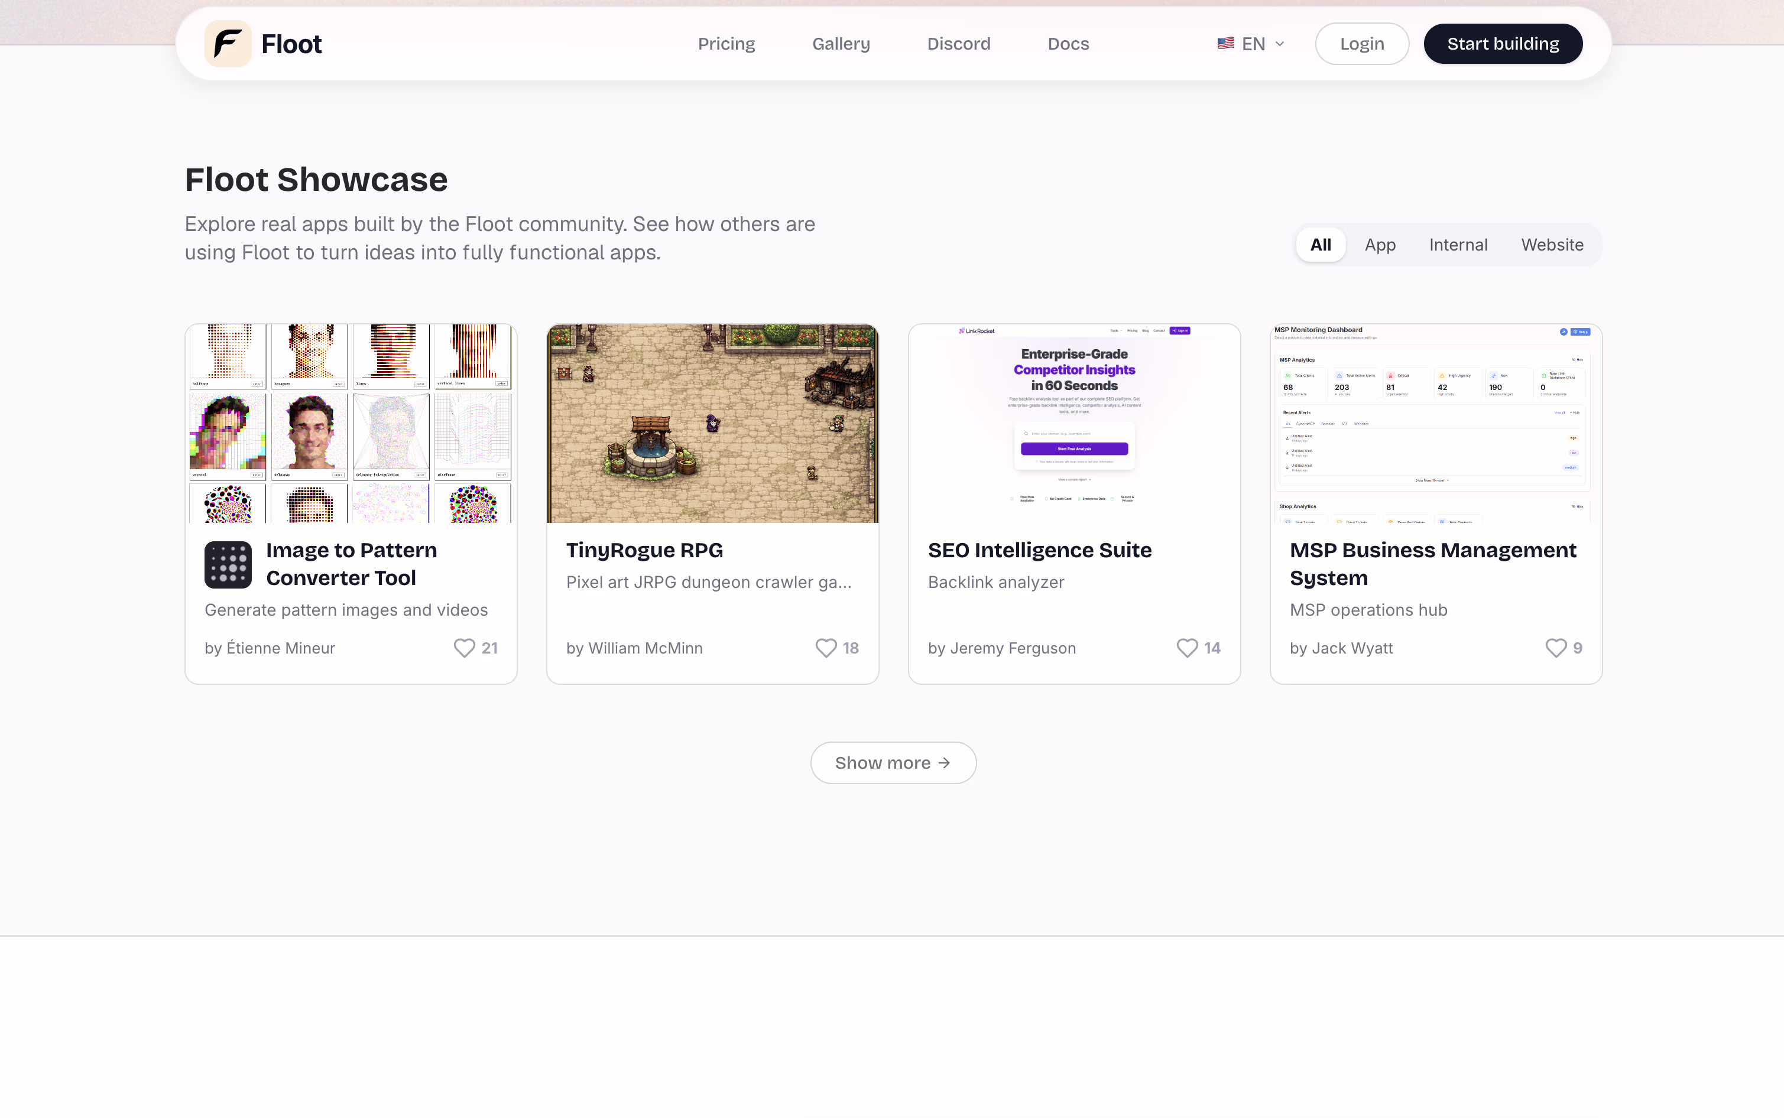Open the EN language dropdown
Image resolution: width=1784 pixels, height=1118 pixels.
[x=1251, y=44]
